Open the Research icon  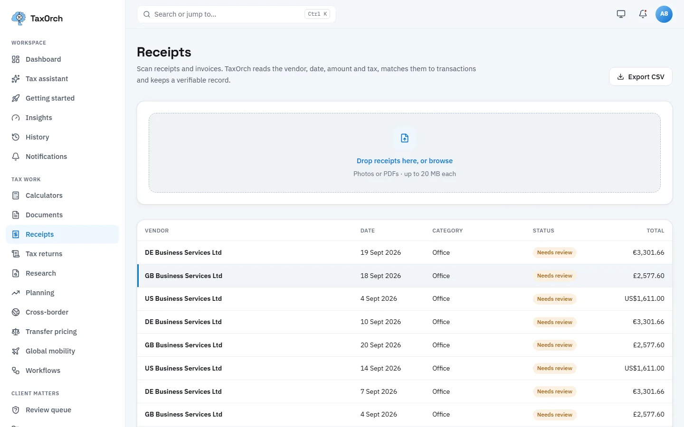[16, 273]
